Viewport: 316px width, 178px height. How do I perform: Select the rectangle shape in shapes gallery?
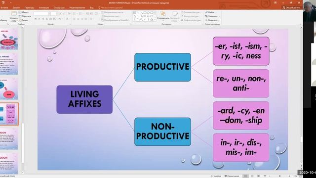145,12
